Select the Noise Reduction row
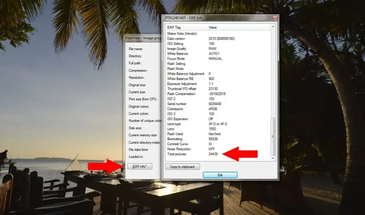The image size is (365, 215). pos(218,149)
